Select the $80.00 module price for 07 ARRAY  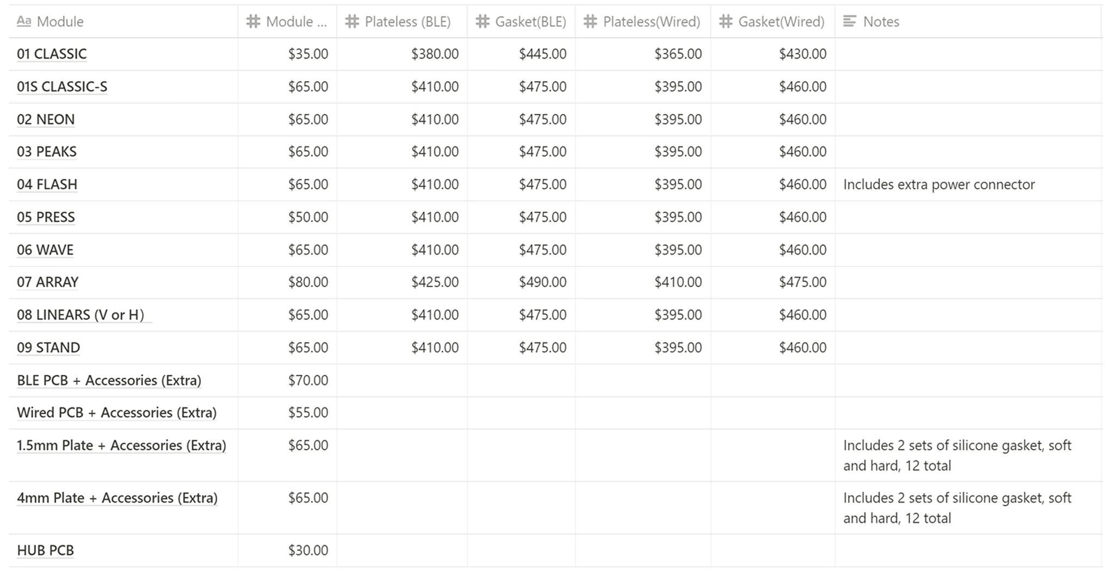[308, 282]
